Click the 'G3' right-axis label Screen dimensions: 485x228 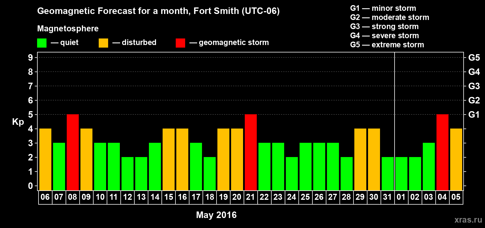(474, 86)
